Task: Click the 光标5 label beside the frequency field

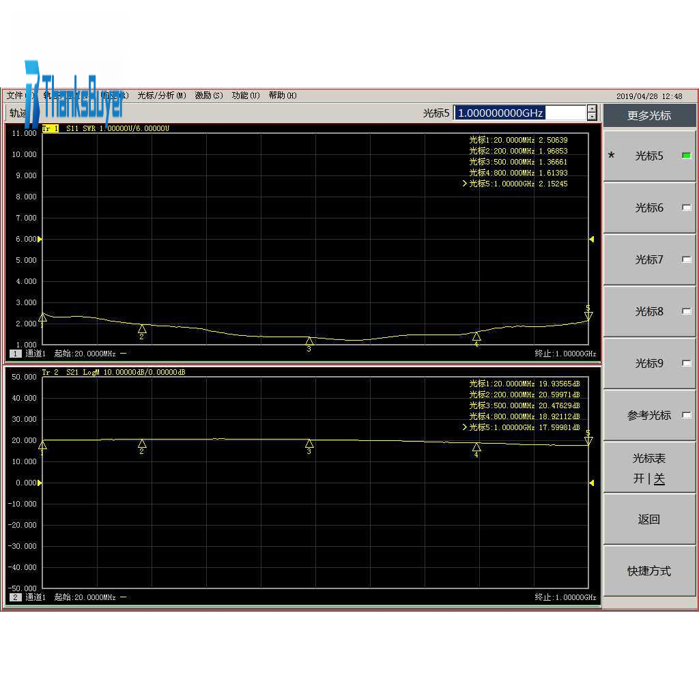Action: 436,113
